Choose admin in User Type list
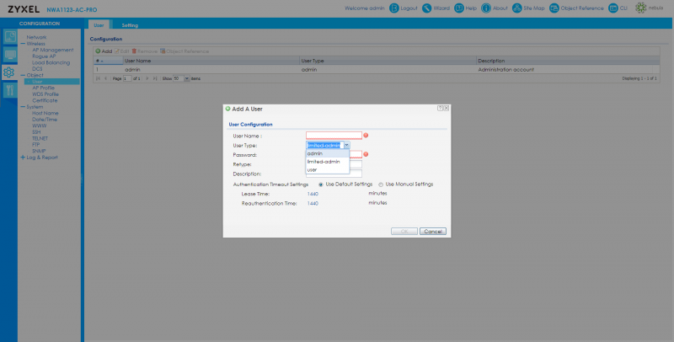The image size is (674, 342). coord(327,153)
